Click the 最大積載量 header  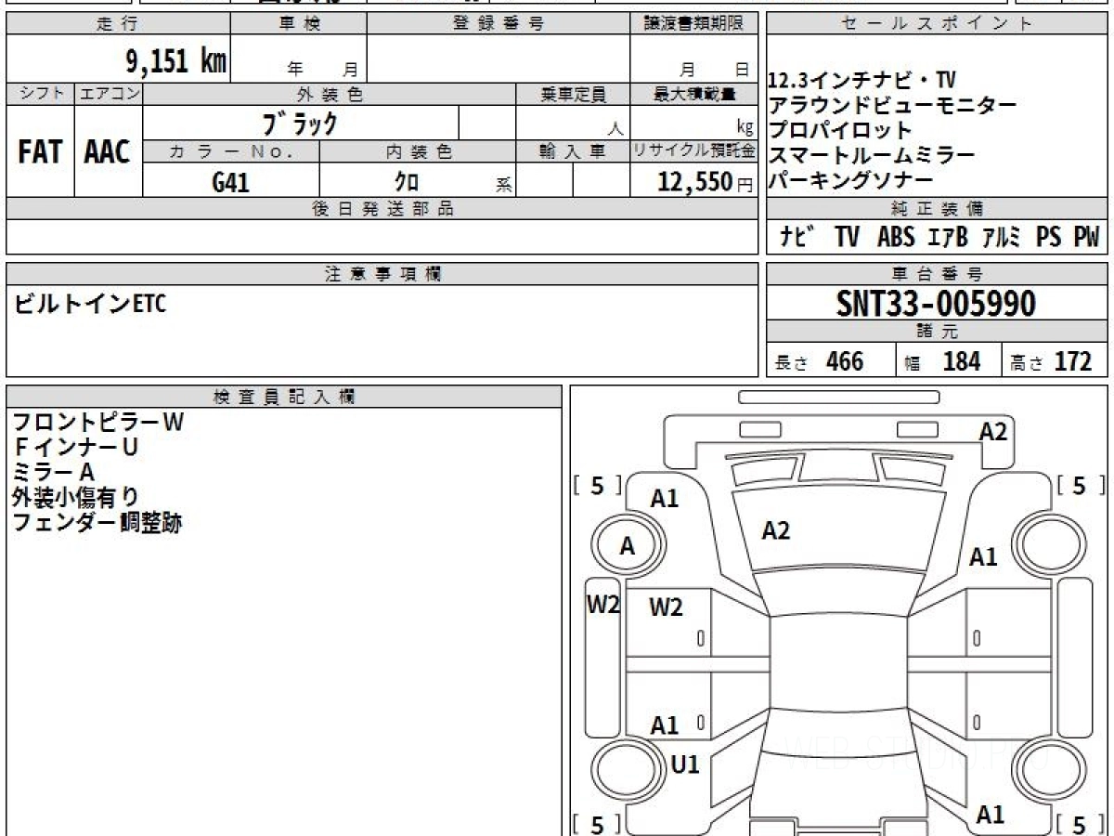point(694,94)
